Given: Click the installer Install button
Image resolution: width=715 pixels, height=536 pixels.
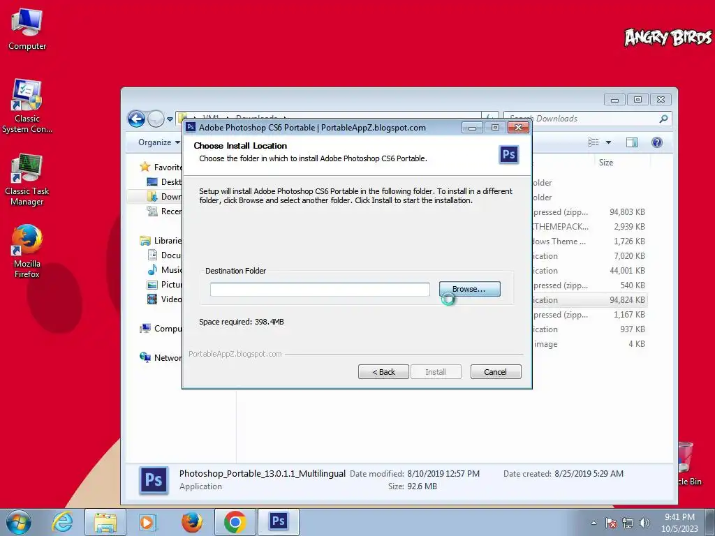Looking at the screenshot, I should tap(436, 372).
